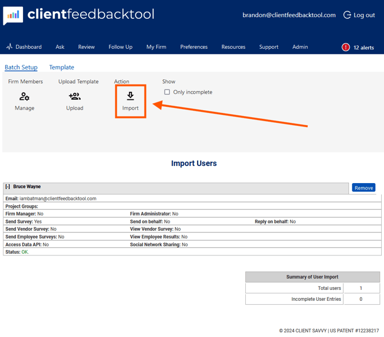Enable the Only incomplete checkbox
384x337 pixels.
pyautogui.click(x=167, y=92)
